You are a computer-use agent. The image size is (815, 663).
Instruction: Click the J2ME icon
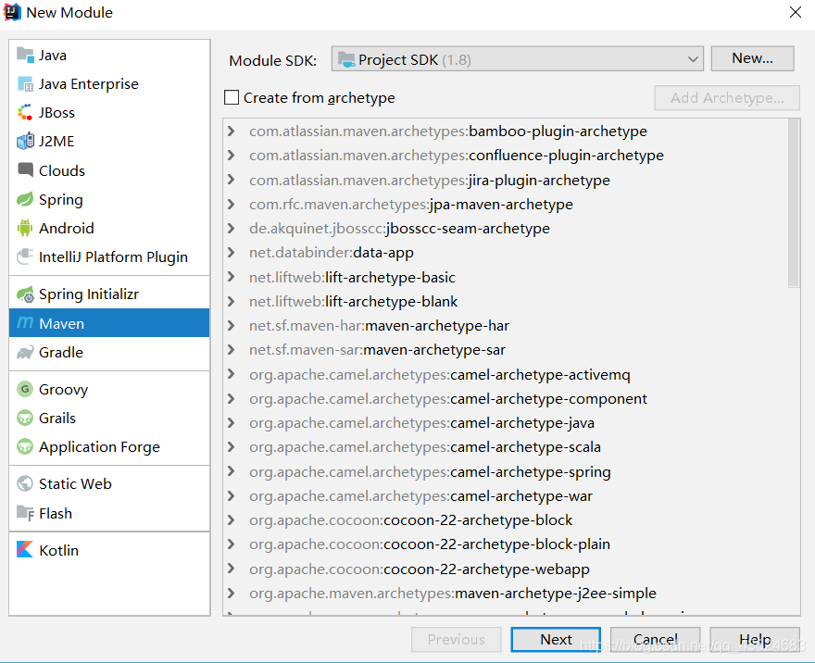(25, 142)
